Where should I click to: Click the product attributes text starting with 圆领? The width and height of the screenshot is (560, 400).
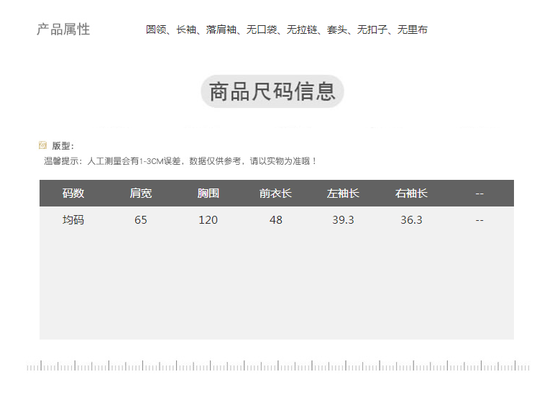[x=286, y=30]
